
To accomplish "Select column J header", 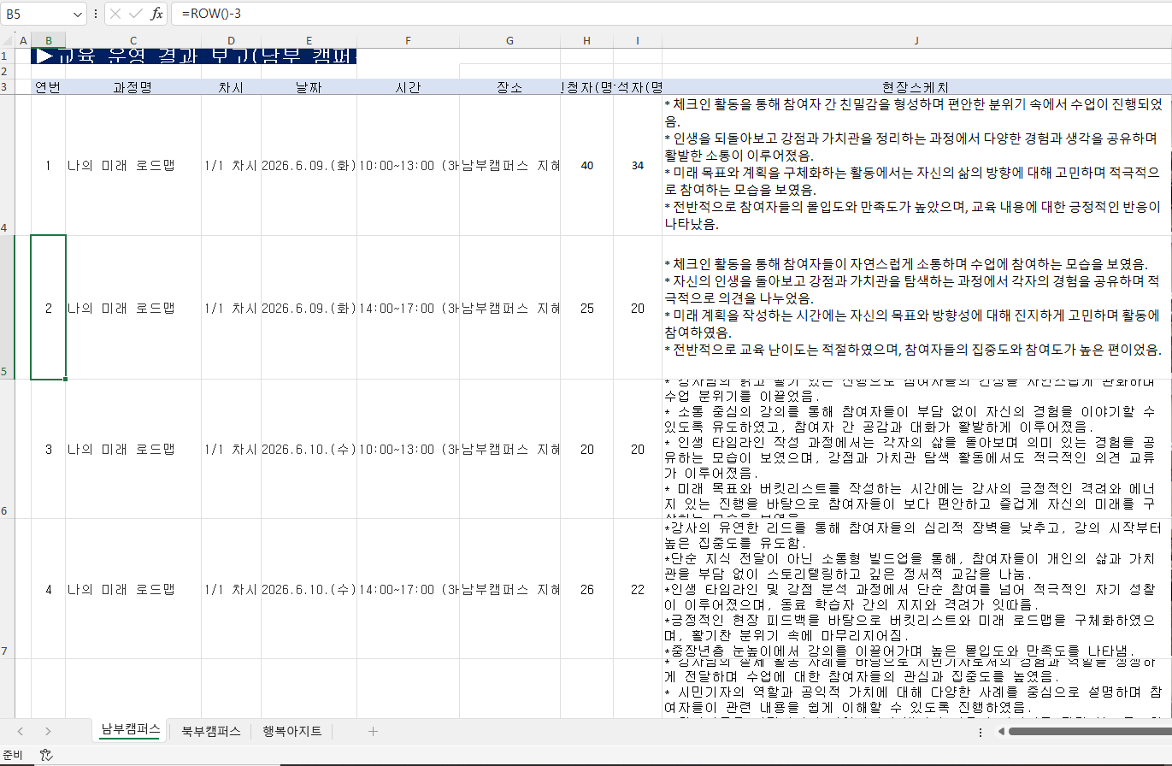I will tap(916, 40).
